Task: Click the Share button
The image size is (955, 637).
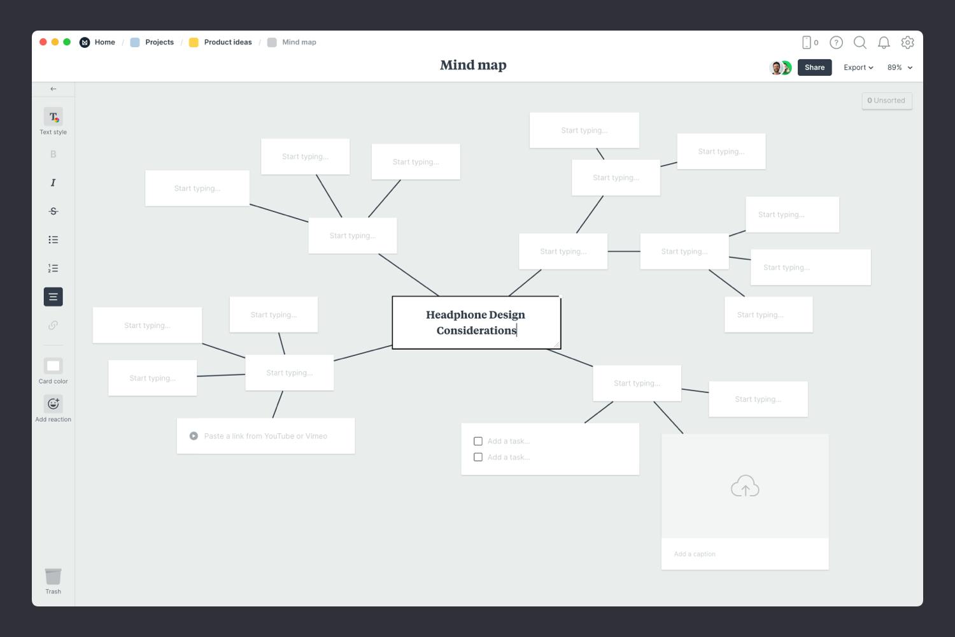Action: (814, 67)
